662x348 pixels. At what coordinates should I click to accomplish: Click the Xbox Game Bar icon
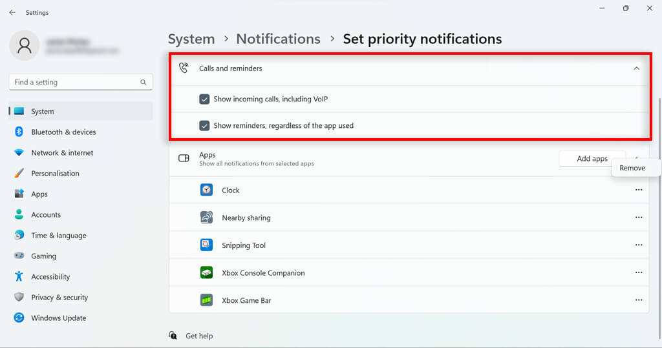pyautogui.click(x=206, y=300)
